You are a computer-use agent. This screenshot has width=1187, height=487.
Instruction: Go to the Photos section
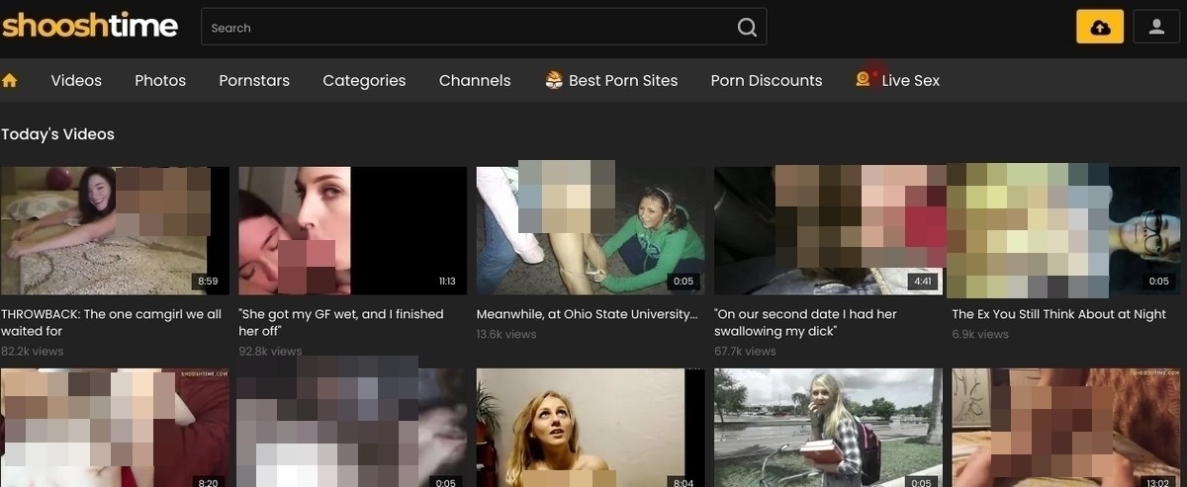point(160,80)
